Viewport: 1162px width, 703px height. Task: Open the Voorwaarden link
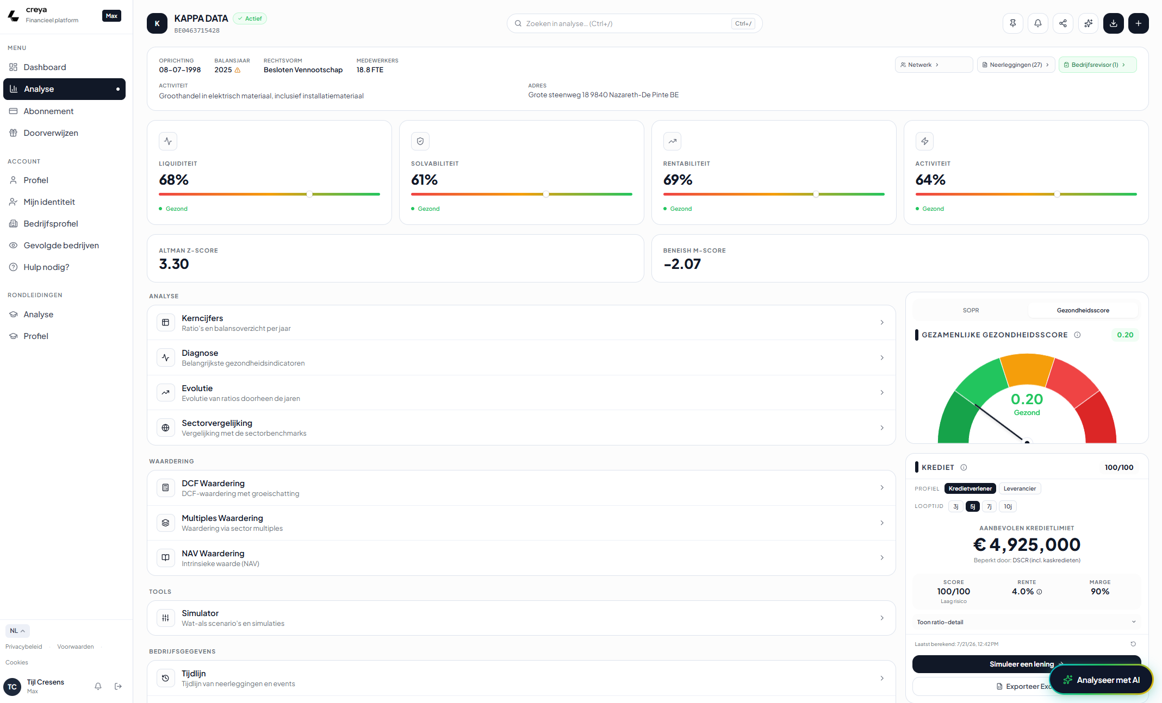tap(76, 646)
